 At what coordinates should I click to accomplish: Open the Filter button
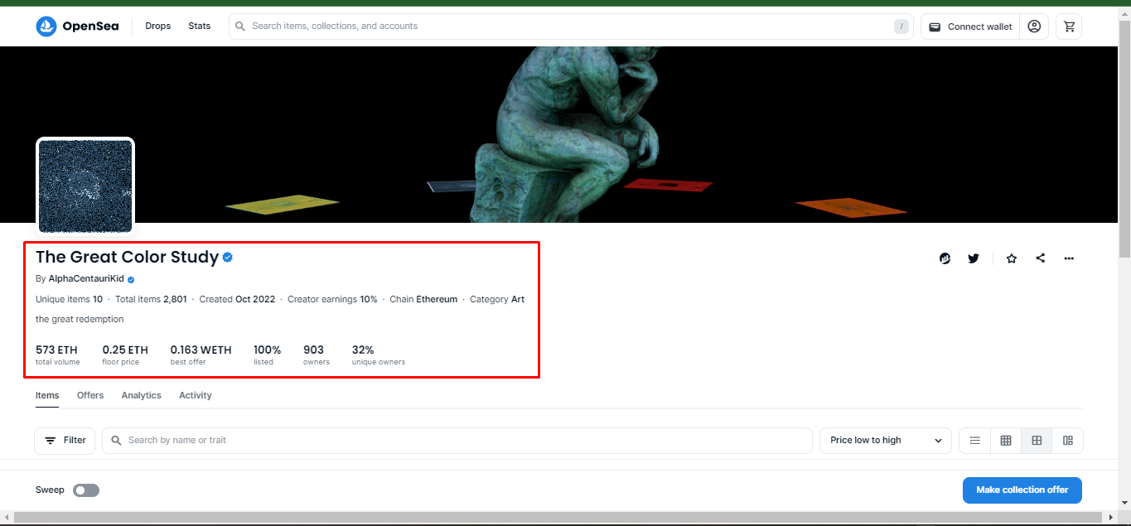[65, 441]
